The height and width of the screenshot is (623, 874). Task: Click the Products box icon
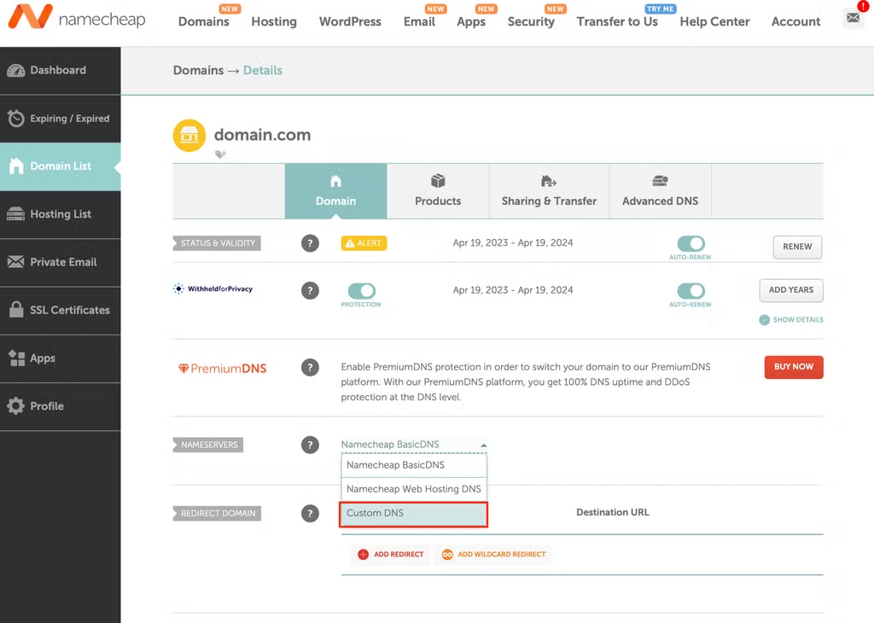438,181
